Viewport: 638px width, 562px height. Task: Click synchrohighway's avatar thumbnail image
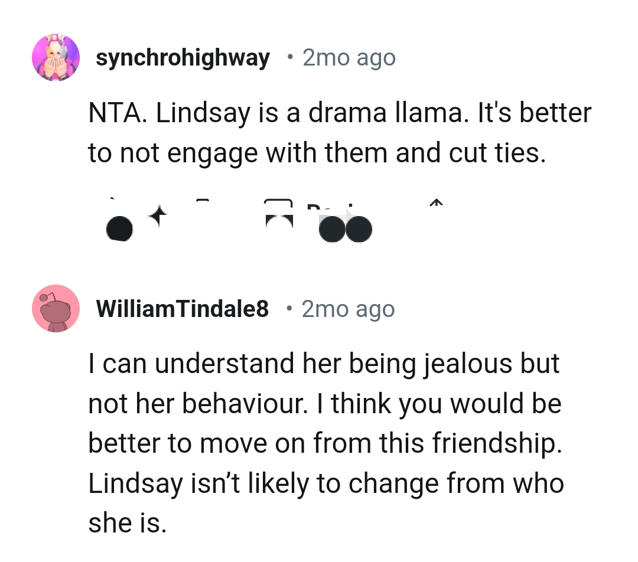(x=56, y=57)
